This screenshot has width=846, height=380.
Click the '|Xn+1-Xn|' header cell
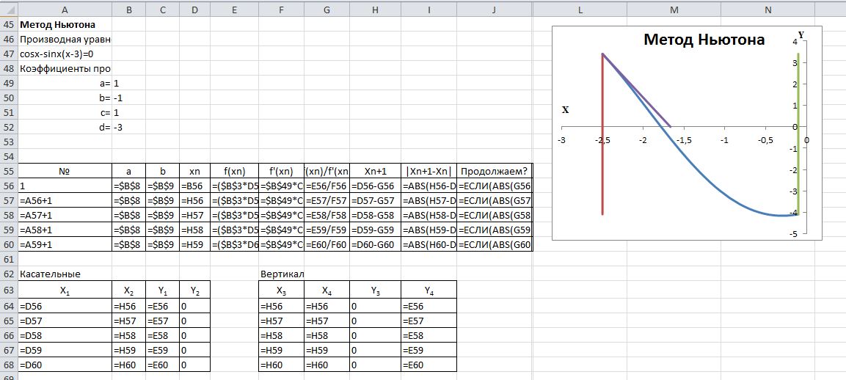(429, 172)
